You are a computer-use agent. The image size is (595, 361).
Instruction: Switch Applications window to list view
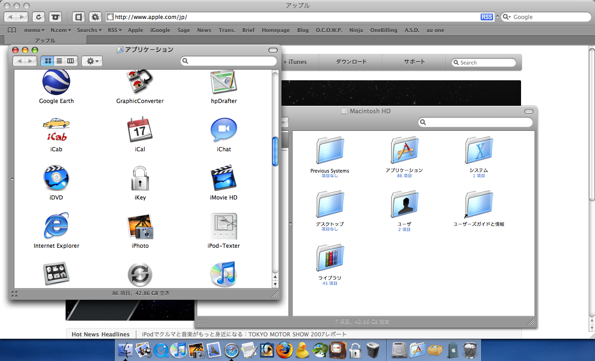pos(60,61)
